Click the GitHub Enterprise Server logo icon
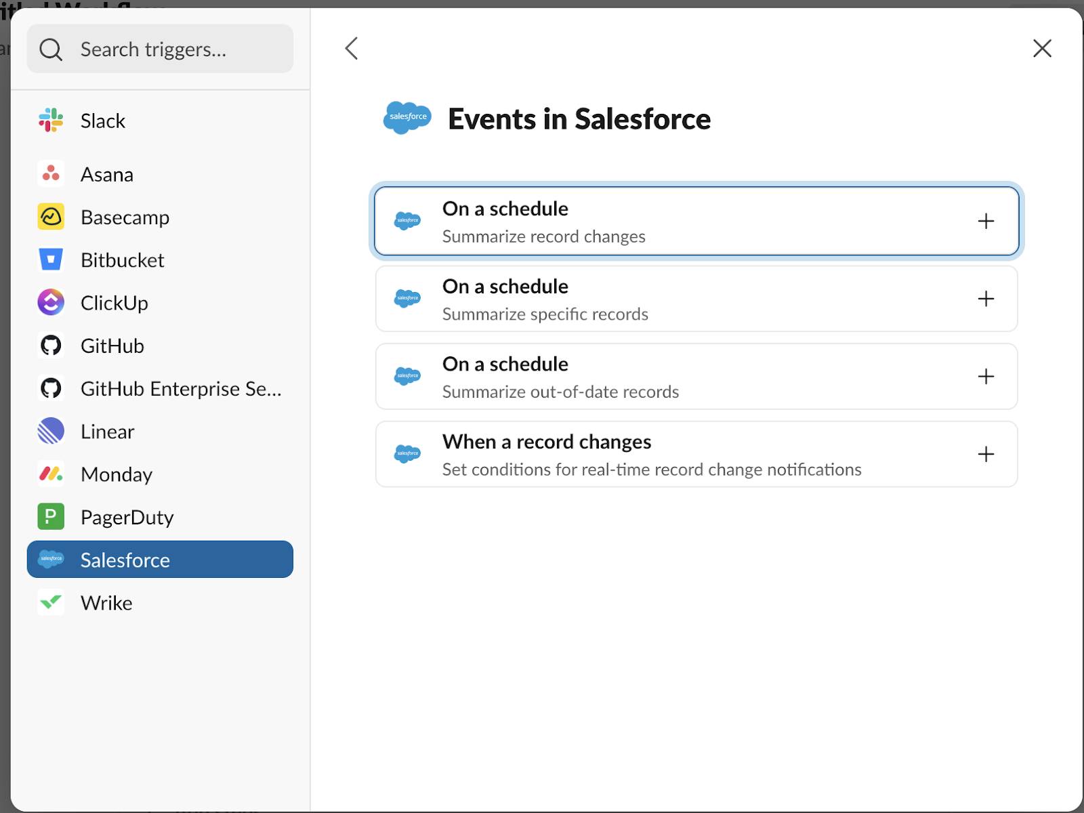Viewport: 1084px width, 813px height. point(51,388)
